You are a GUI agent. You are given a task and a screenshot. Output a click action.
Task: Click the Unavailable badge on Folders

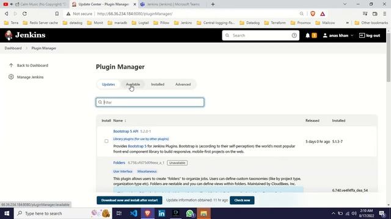[x=177, y=163]
